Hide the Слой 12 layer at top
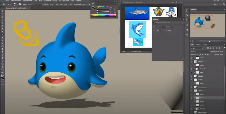Screen dimensions: 226x114 192,58
